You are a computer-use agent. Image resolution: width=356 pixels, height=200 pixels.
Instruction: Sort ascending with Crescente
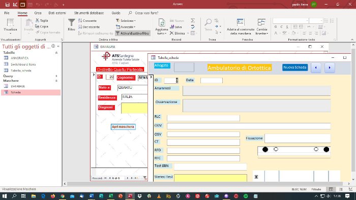pos(87,21)
